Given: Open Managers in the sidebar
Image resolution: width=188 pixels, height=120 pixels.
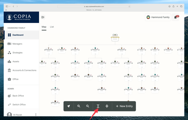Looking at the screenshot, I should click(17, 44).
